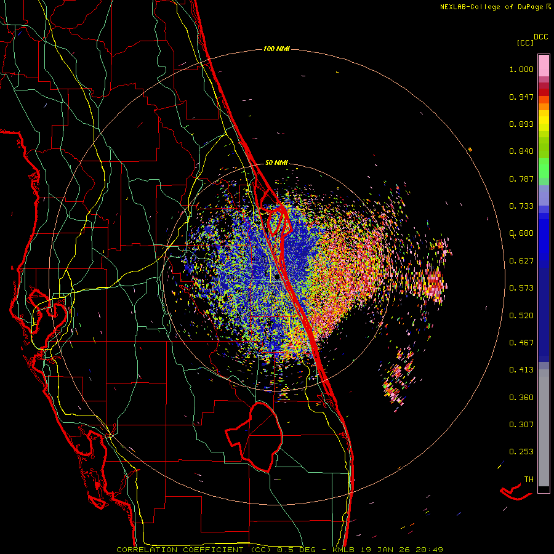Select the 1.000 scale value
This screenshot has height=554, width=554.
pos(521,69)
